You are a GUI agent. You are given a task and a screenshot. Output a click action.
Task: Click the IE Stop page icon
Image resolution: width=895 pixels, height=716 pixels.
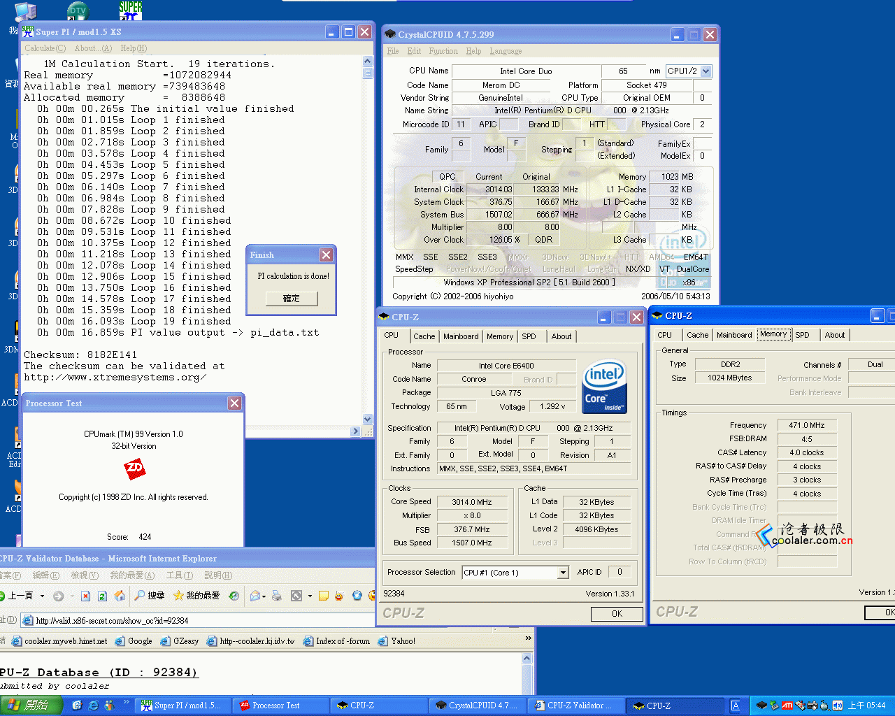point(85,596)
